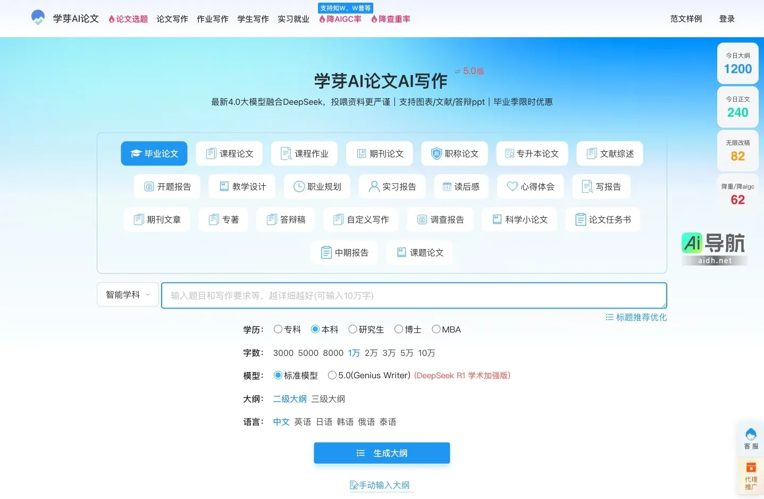764x499 pixels.
Task: Click the 学芽AI论文 site logo
Action: tap(64, 18)
